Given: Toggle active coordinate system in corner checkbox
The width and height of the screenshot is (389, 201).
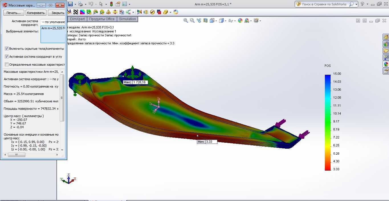Looking at the screenshot, I should point(7,57).
